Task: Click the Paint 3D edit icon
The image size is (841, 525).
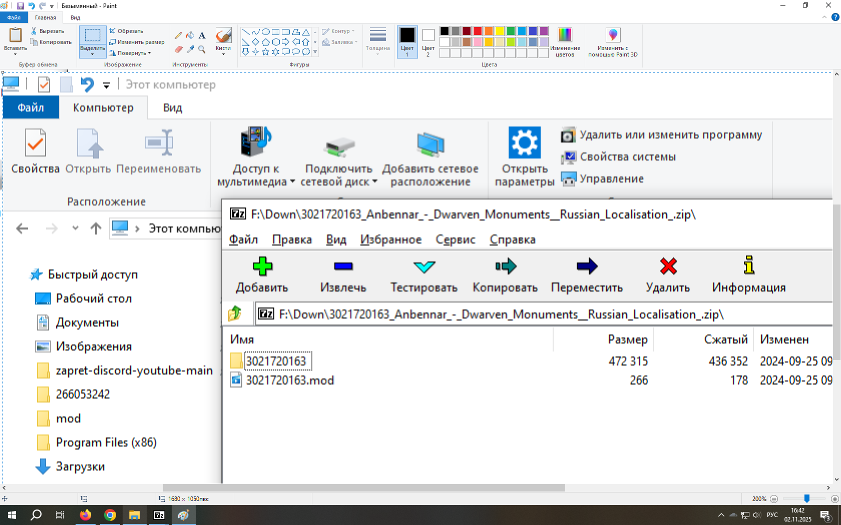Action: coord(613,35)
